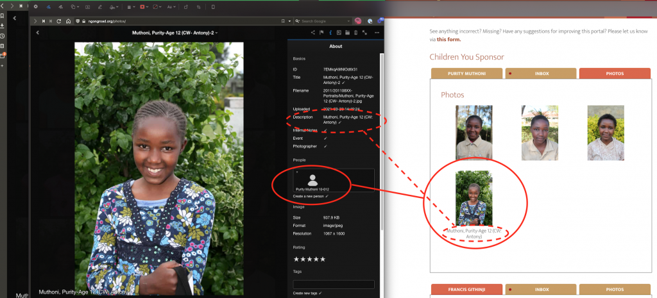Click the shield tracker-blocking icon
This screenshot has width=657, height=298.
pyautogui.click(x=78, y=21)
